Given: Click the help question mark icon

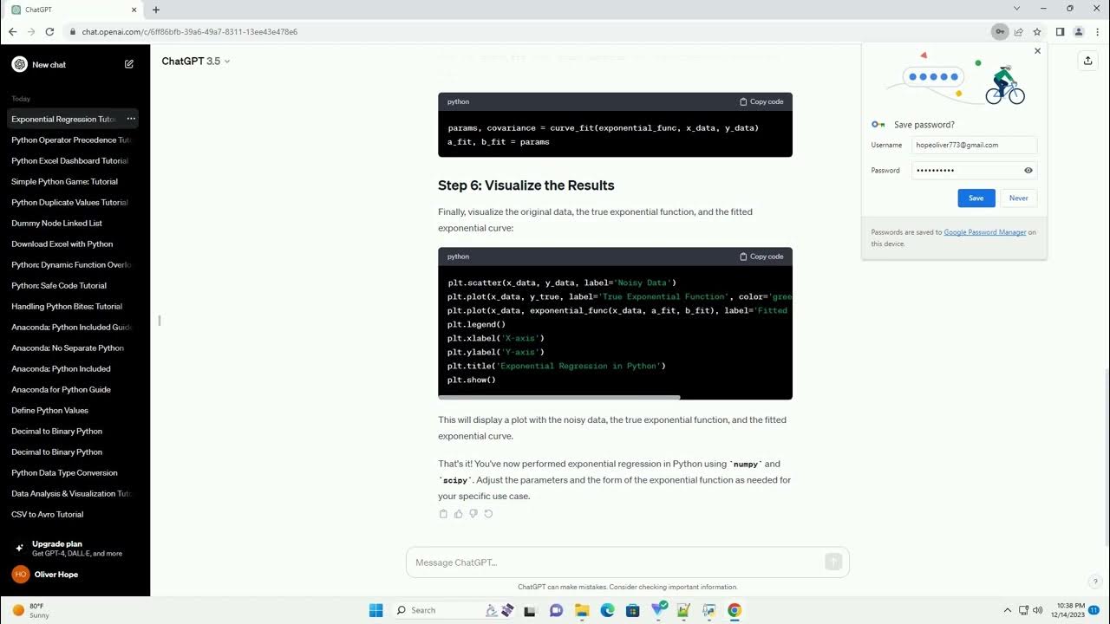Looking at the screenshot, I should 1095,582.
